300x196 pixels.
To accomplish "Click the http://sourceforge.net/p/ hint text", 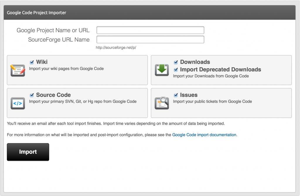I will pos(116,48).
